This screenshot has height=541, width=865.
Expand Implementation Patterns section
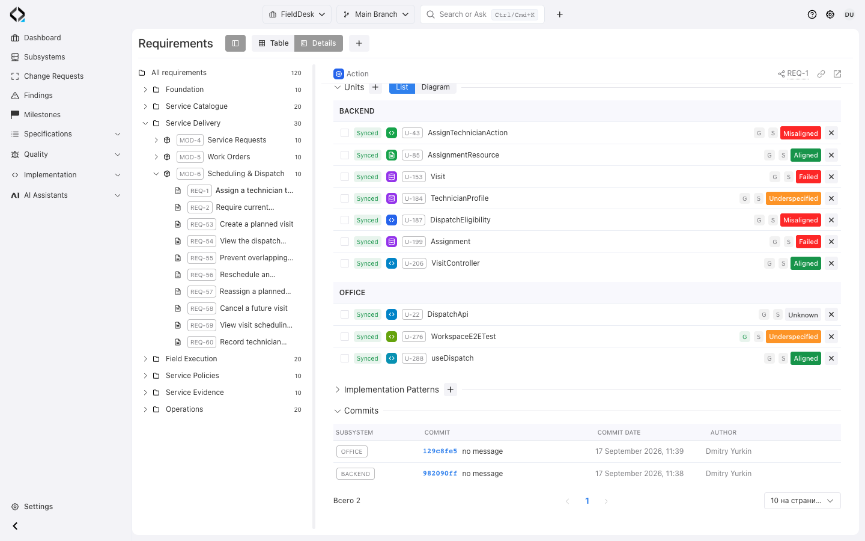[x=338, y=390]
